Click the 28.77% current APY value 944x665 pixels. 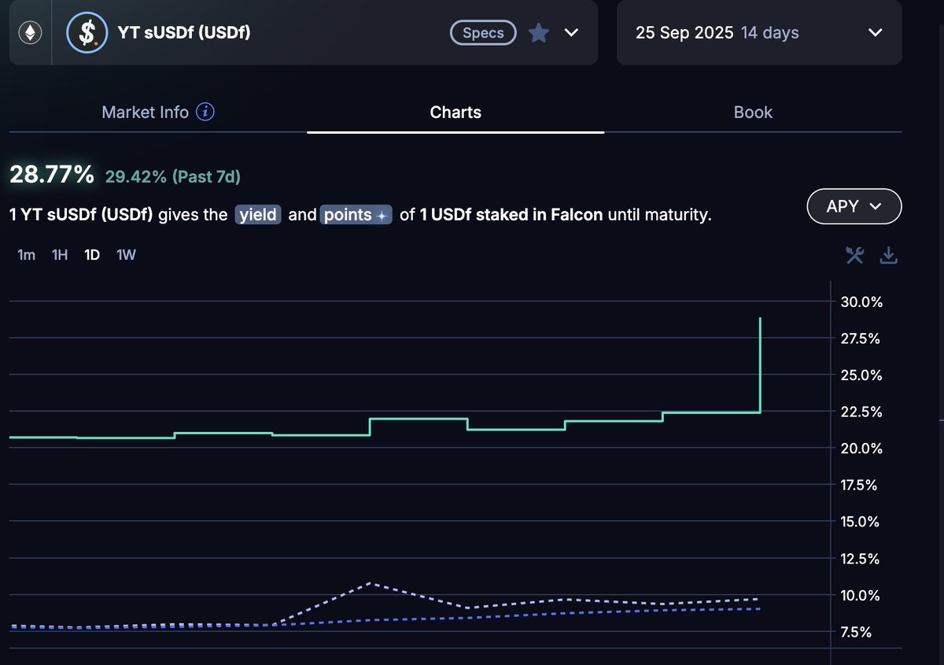(52, 175)
